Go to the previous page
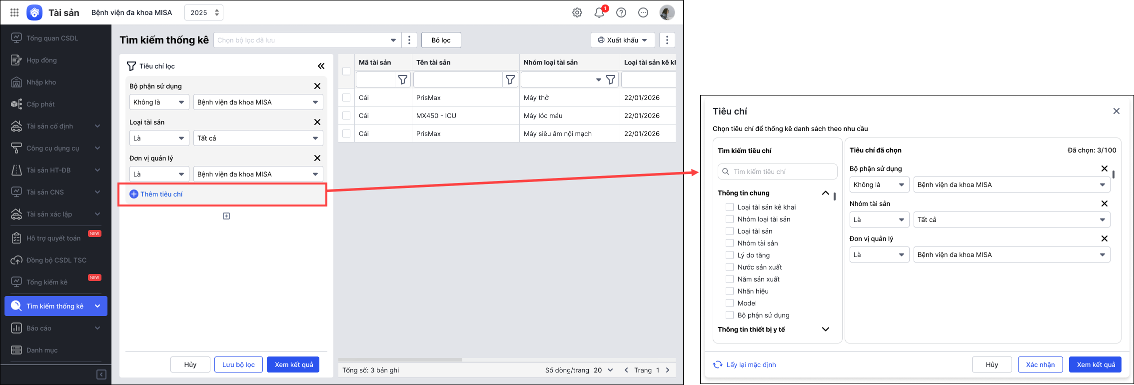Screen dimensions: 1134x385 (x=626, y=370)
